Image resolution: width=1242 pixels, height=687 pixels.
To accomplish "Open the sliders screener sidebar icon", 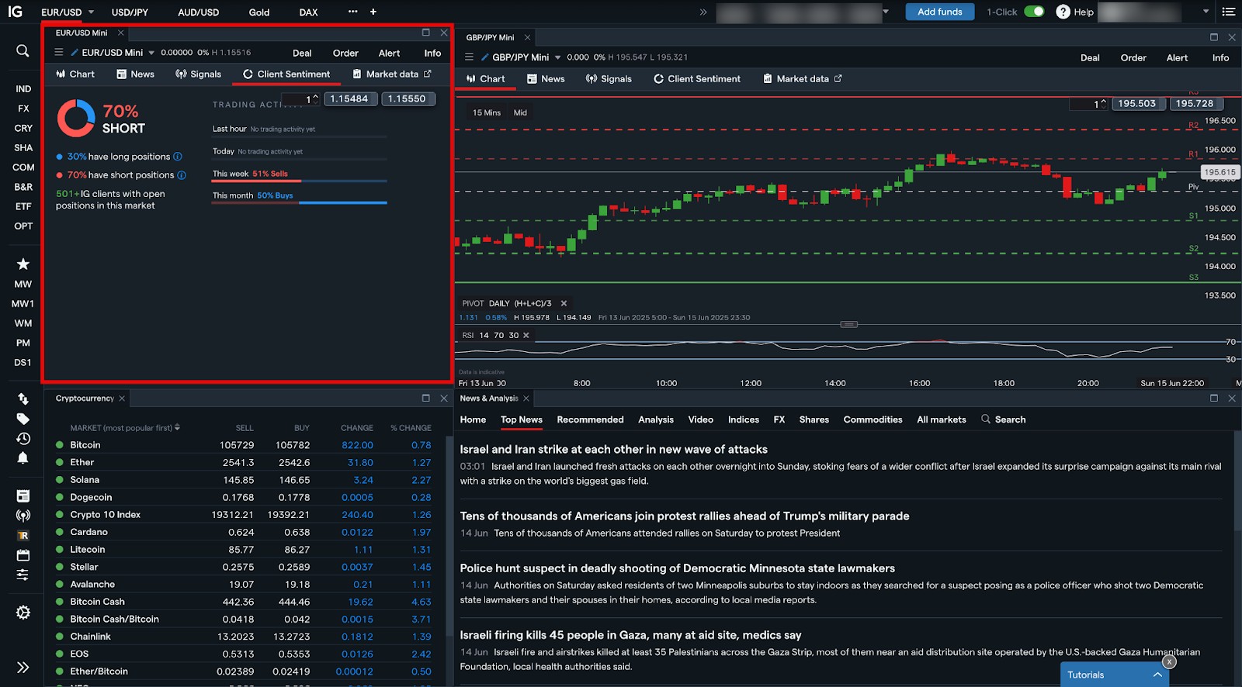I will coord(23,575).
